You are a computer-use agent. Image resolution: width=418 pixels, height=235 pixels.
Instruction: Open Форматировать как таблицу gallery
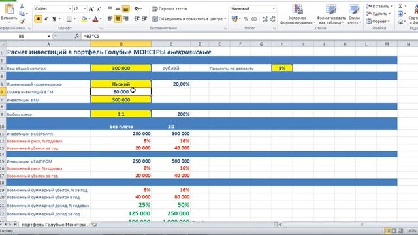tap(331, 14)
